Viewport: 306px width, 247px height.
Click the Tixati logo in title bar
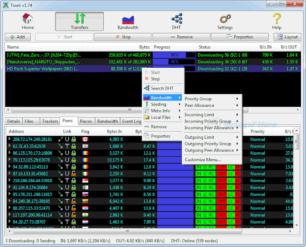6,5
